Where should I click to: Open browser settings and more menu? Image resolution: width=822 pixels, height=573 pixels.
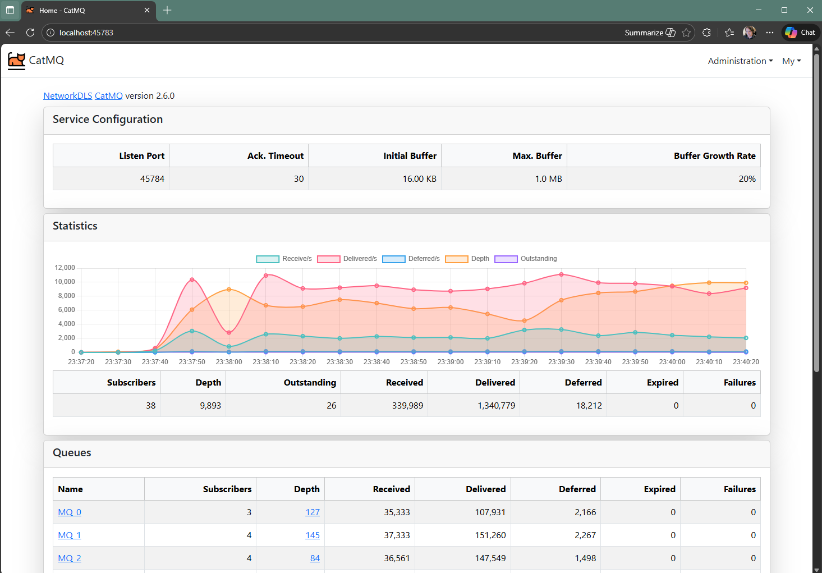tap(770, 33)
